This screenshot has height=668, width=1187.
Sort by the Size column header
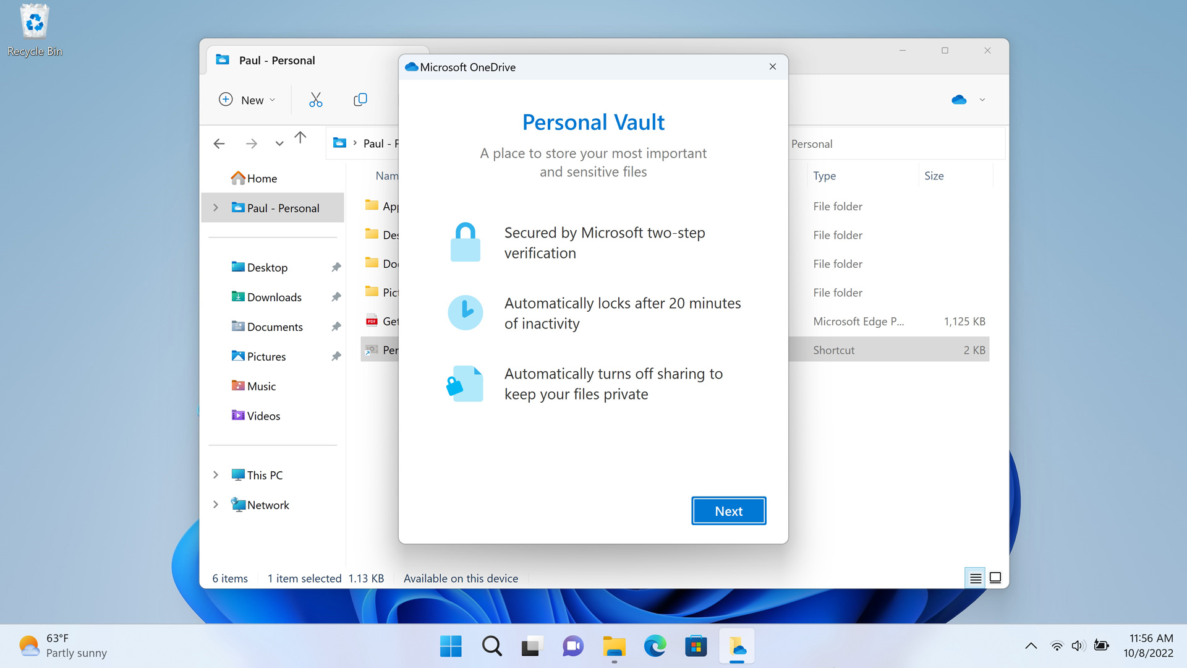click(934, 176)
